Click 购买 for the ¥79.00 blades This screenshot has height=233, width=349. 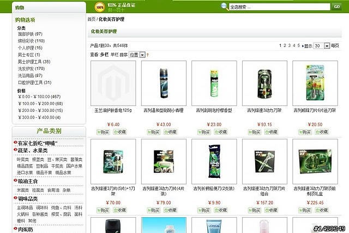(154, 210)
